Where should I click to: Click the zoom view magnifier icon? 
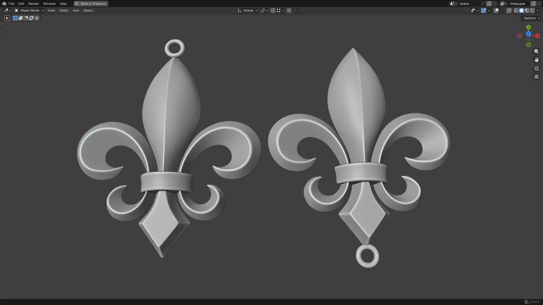click(536, 51)
